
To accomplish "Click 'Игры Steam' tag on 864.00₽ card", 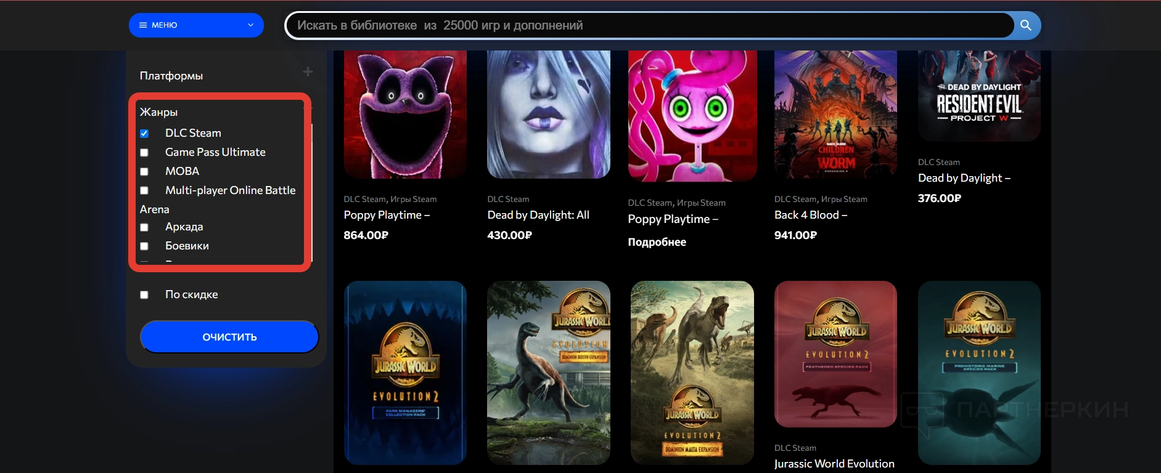I will click(x=414, y=199).
